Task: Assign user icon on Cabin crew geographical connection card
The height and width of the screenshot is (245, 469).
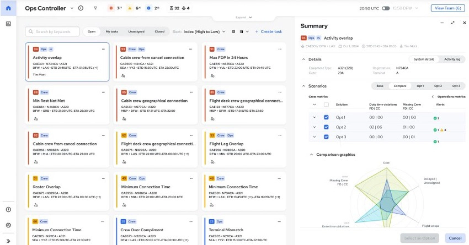Action: coord(124,119)
